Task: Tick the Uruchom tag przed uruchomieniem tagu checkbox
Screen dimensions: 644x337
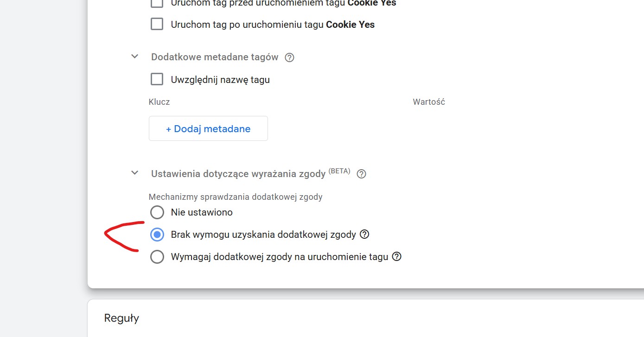Action: click(157, 3)
